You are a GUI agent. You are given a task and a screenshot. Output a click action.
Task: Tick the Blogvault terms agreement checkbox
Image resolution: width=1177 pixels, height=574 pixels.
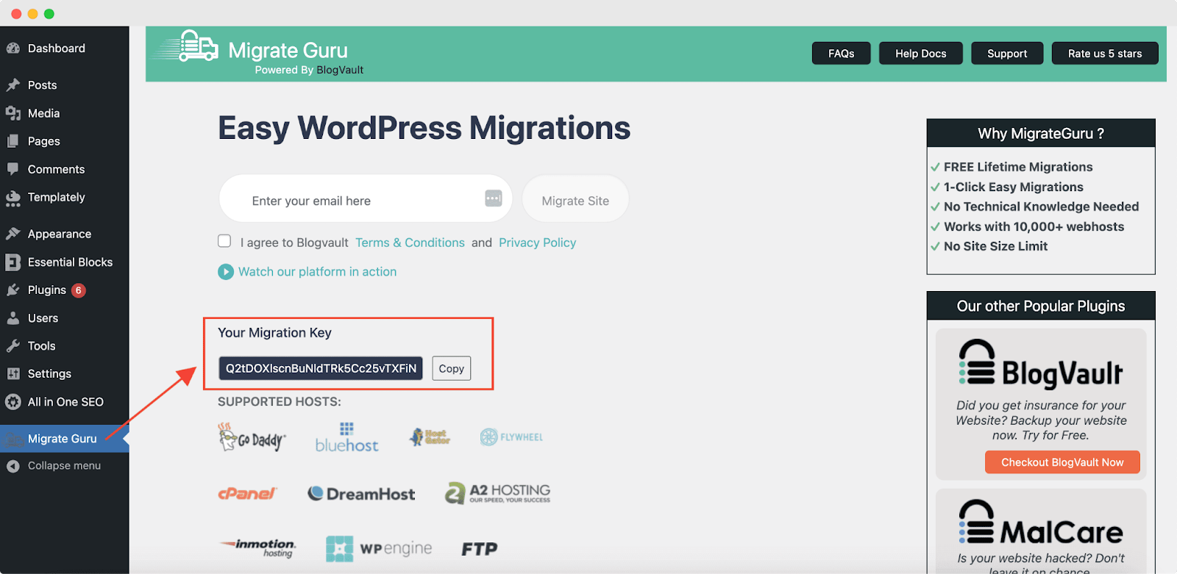pos(225,241)
